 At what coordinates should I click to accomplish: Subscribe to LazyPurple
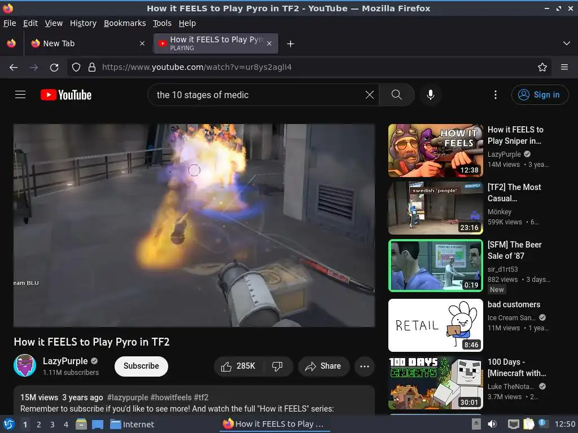click(141, 366)
